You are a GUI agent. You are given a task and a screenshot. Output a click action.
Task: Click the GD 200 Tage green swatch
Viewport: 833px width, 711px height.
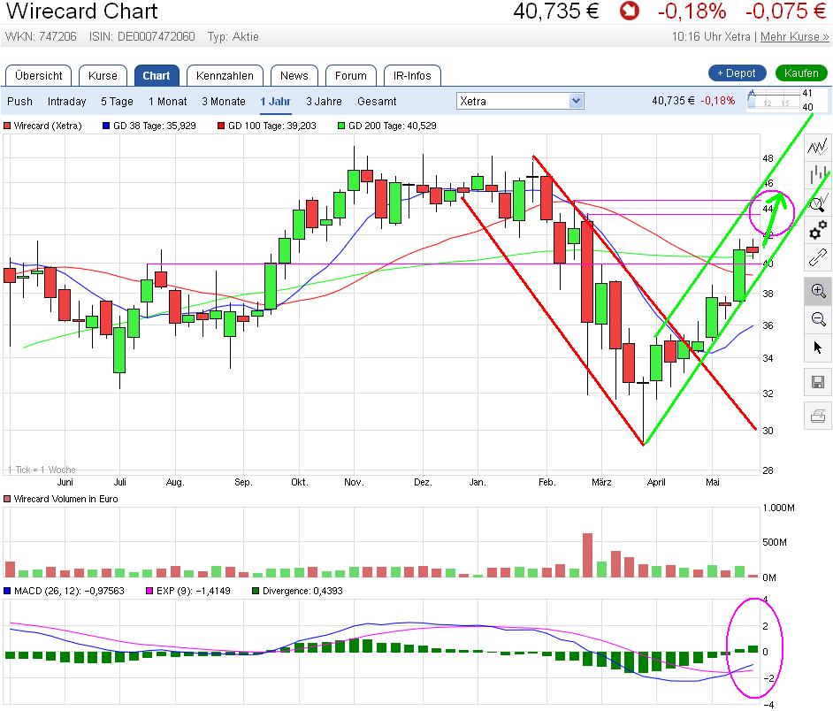tap(341, 126)
